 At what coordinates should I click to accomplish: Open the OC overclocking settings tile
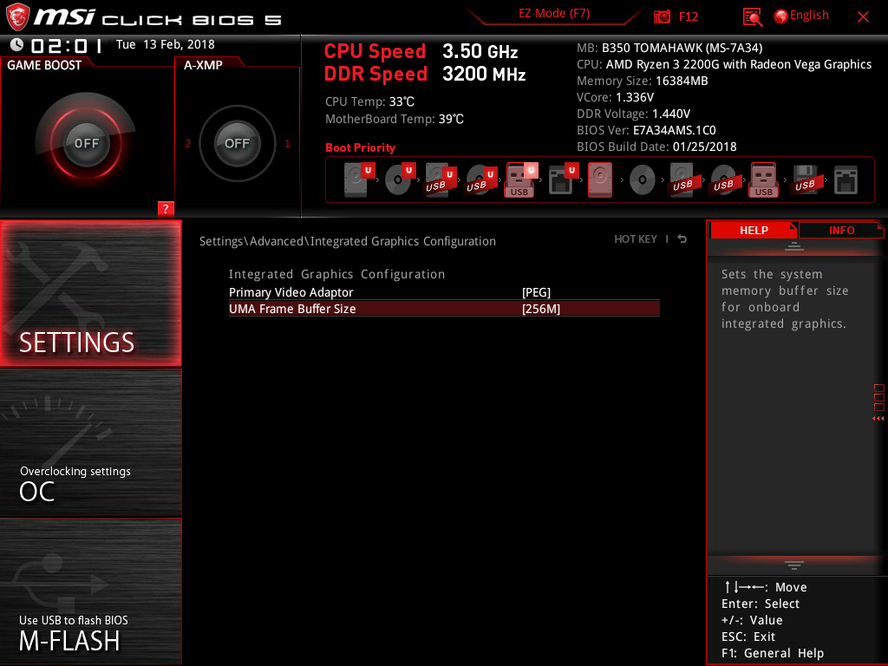click(x=90, y=442)
